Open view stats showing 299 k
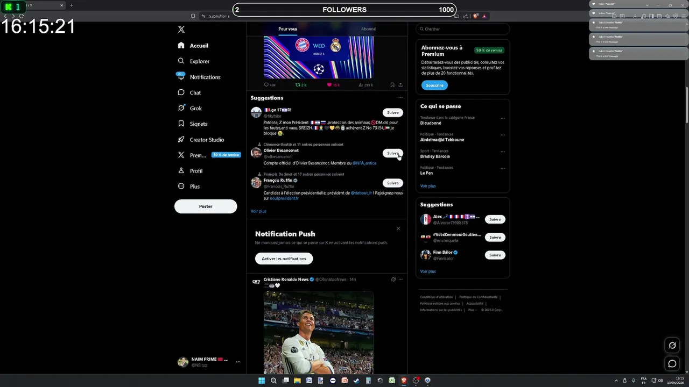The image size is (689, 387). [x=365, y=85]
